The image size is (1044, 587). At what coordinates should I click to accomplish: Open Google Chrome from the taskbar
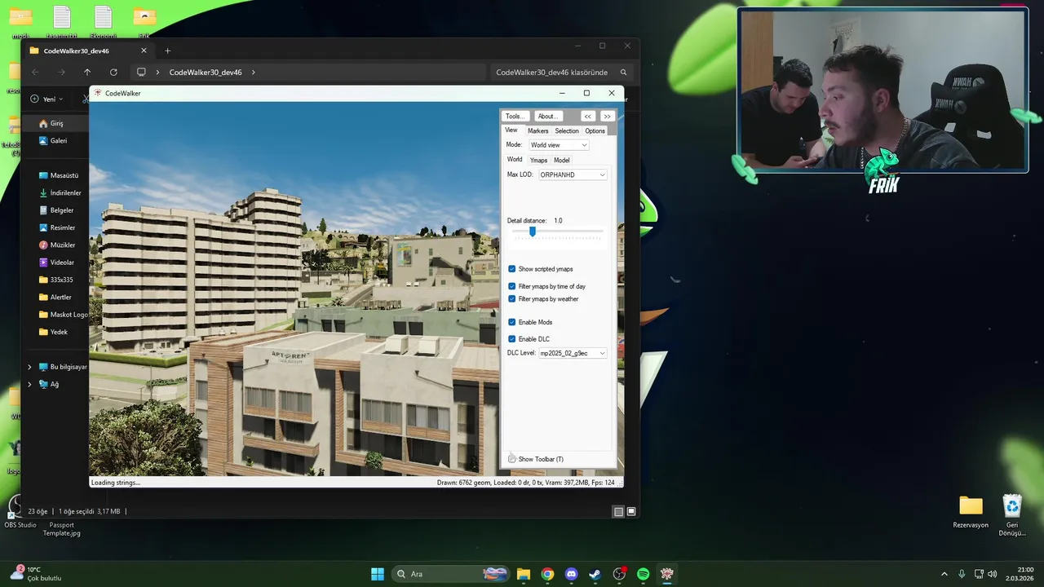[547, 574]
